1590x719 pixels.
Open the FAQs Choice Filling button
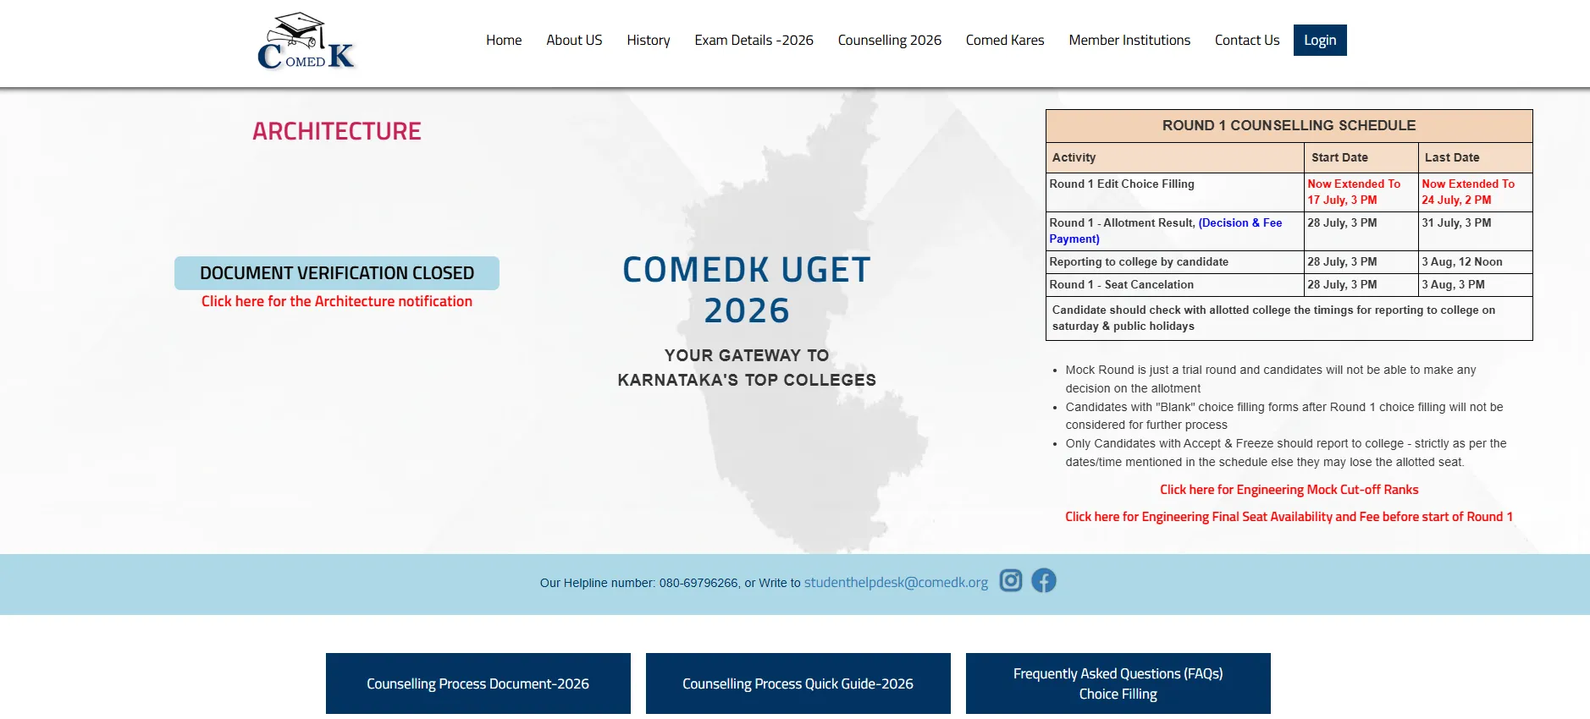1118,683
